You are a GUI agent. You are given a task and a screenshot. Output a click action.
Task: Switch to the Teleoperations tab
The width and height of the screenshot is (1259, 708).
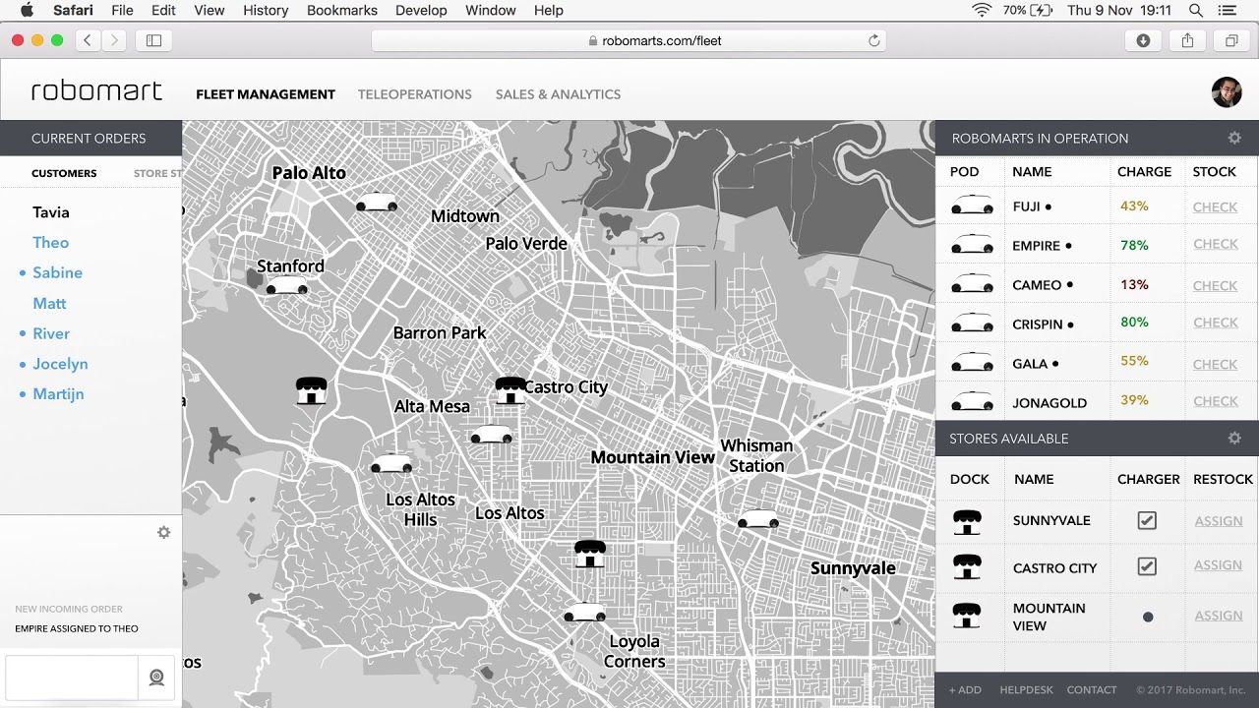pyautogui.click(x=414, y=94)
